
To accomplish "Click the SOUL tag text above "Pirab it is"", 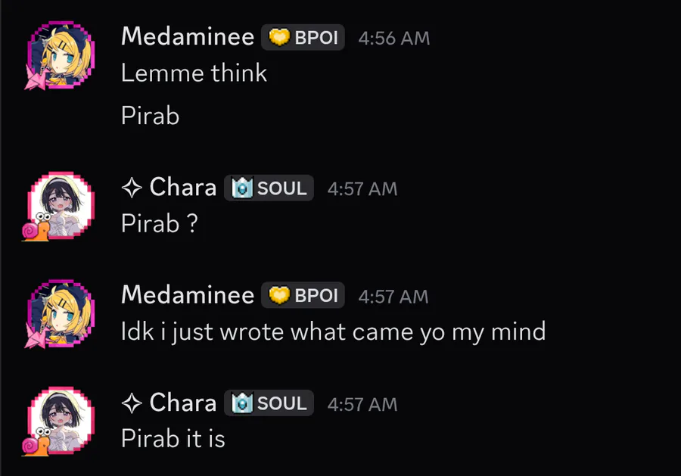I will 281,403.
